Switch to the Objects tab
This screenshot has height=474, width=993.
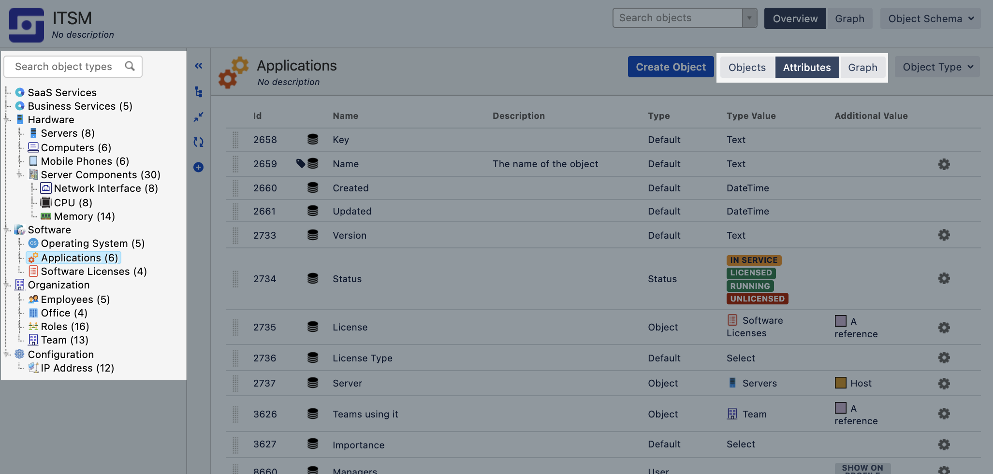(747, 67)
